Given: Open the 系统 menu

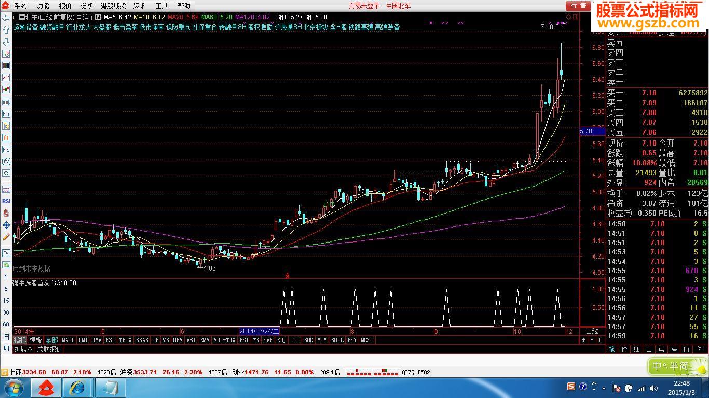Looking at the screenshot, I should click(21, 6).
